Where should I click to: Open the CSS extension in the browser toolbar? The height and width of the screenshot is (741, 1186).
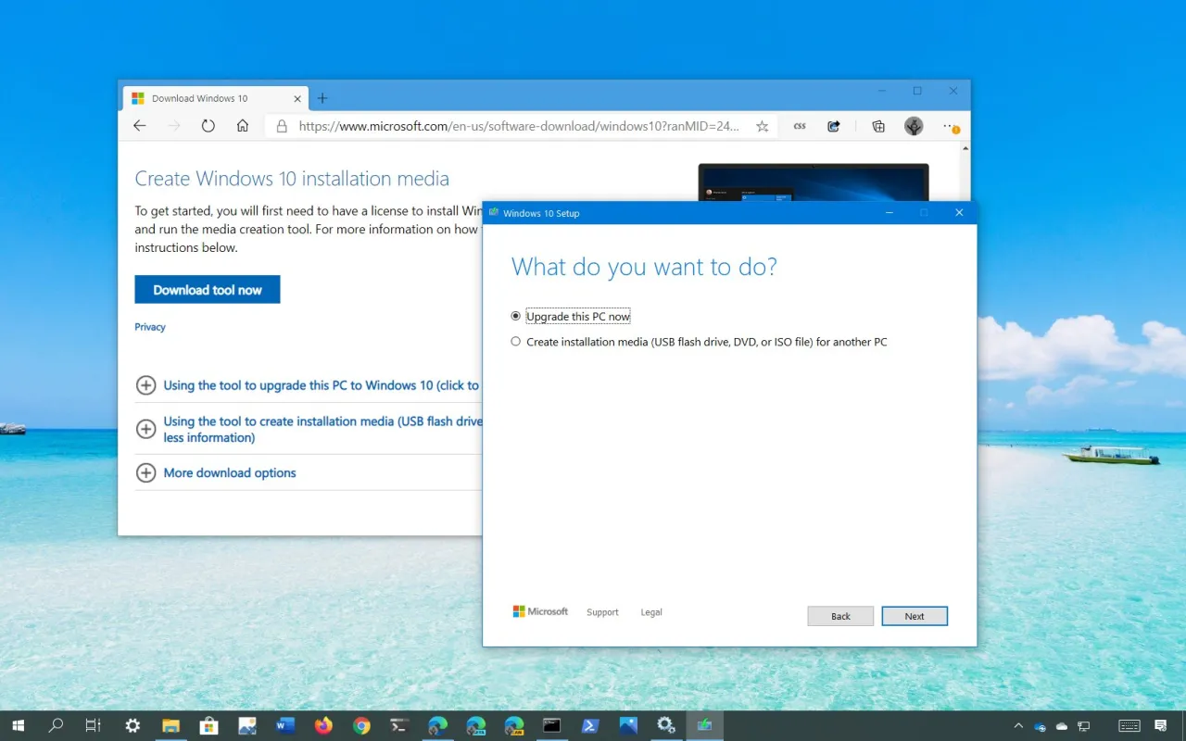point(799,126)
